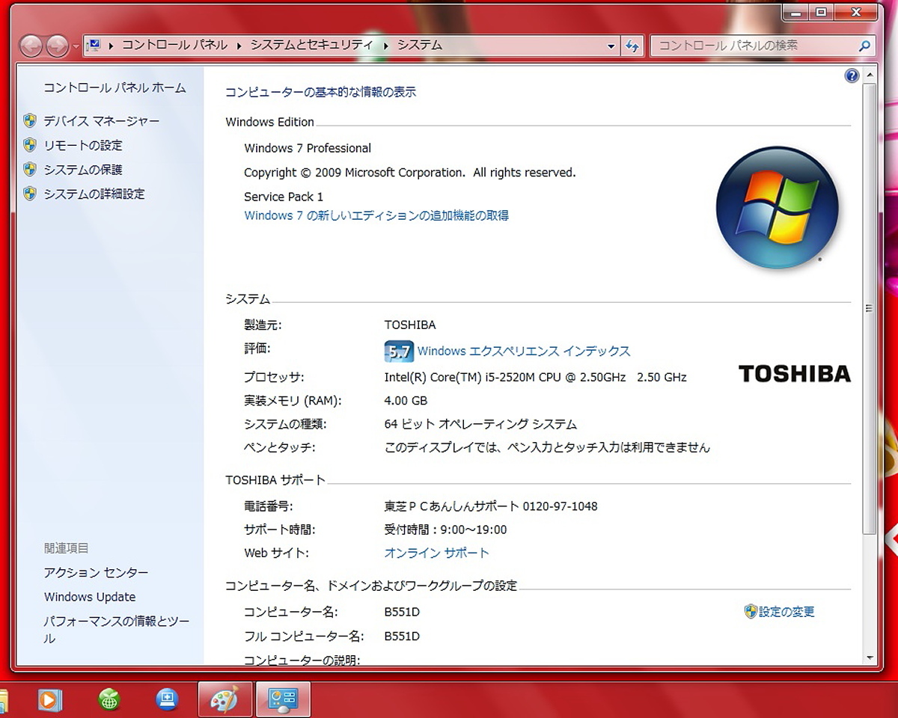Open the blue monitor taskbar icon
Image resolution: width=898 pixels, height=718 pixels.
point(167,700)
